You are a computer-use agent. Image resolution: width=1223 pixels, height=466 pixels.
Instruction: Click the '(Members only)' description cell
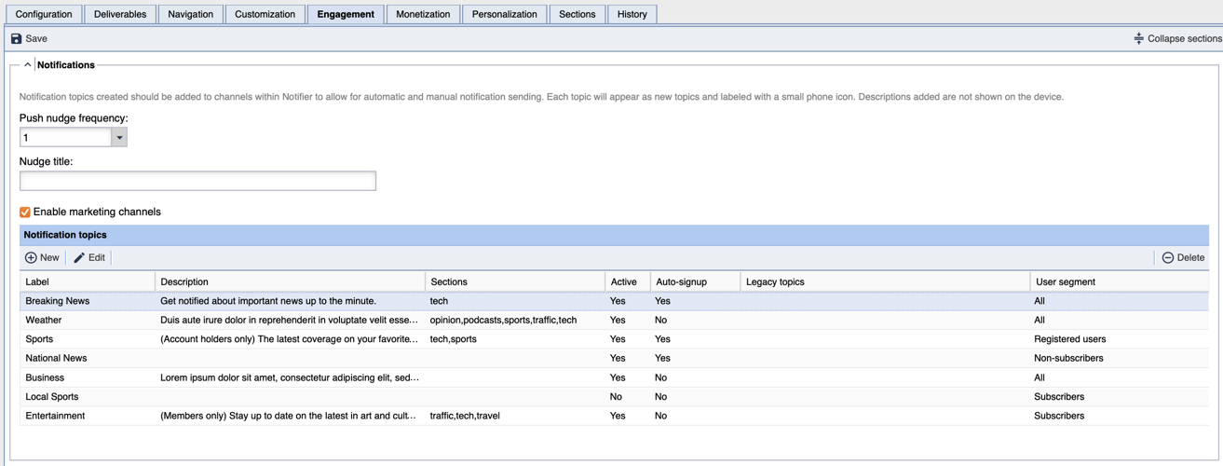coord(289,416)
